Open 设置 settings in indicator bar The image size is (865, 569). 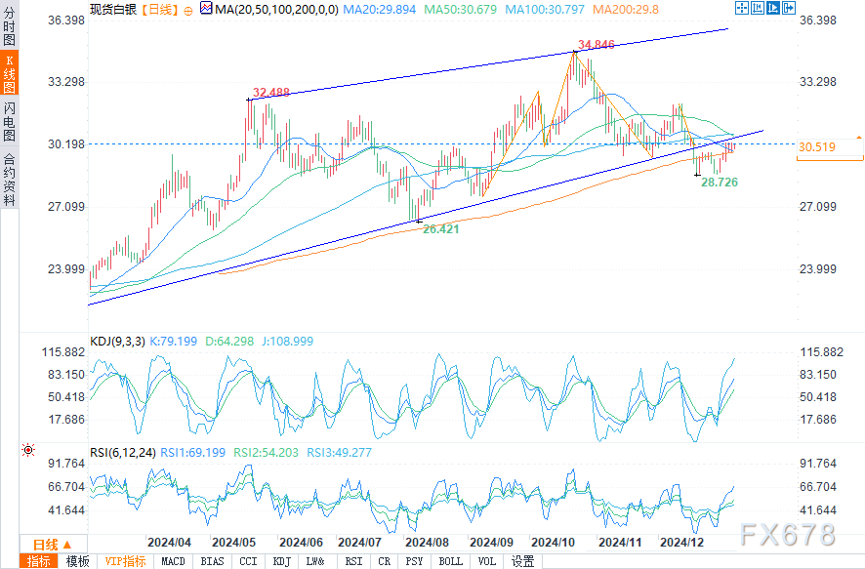pyautogui.click(x=523, y=561)
